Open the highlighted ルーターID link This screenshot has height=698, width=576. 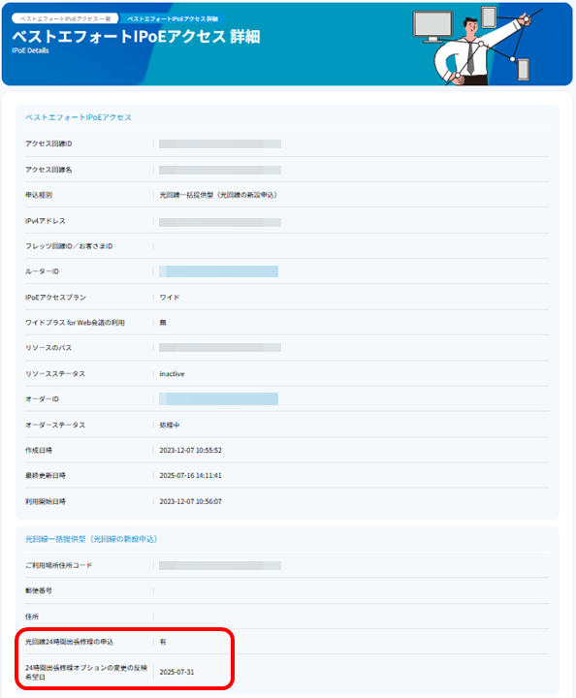tap(218, 271)
